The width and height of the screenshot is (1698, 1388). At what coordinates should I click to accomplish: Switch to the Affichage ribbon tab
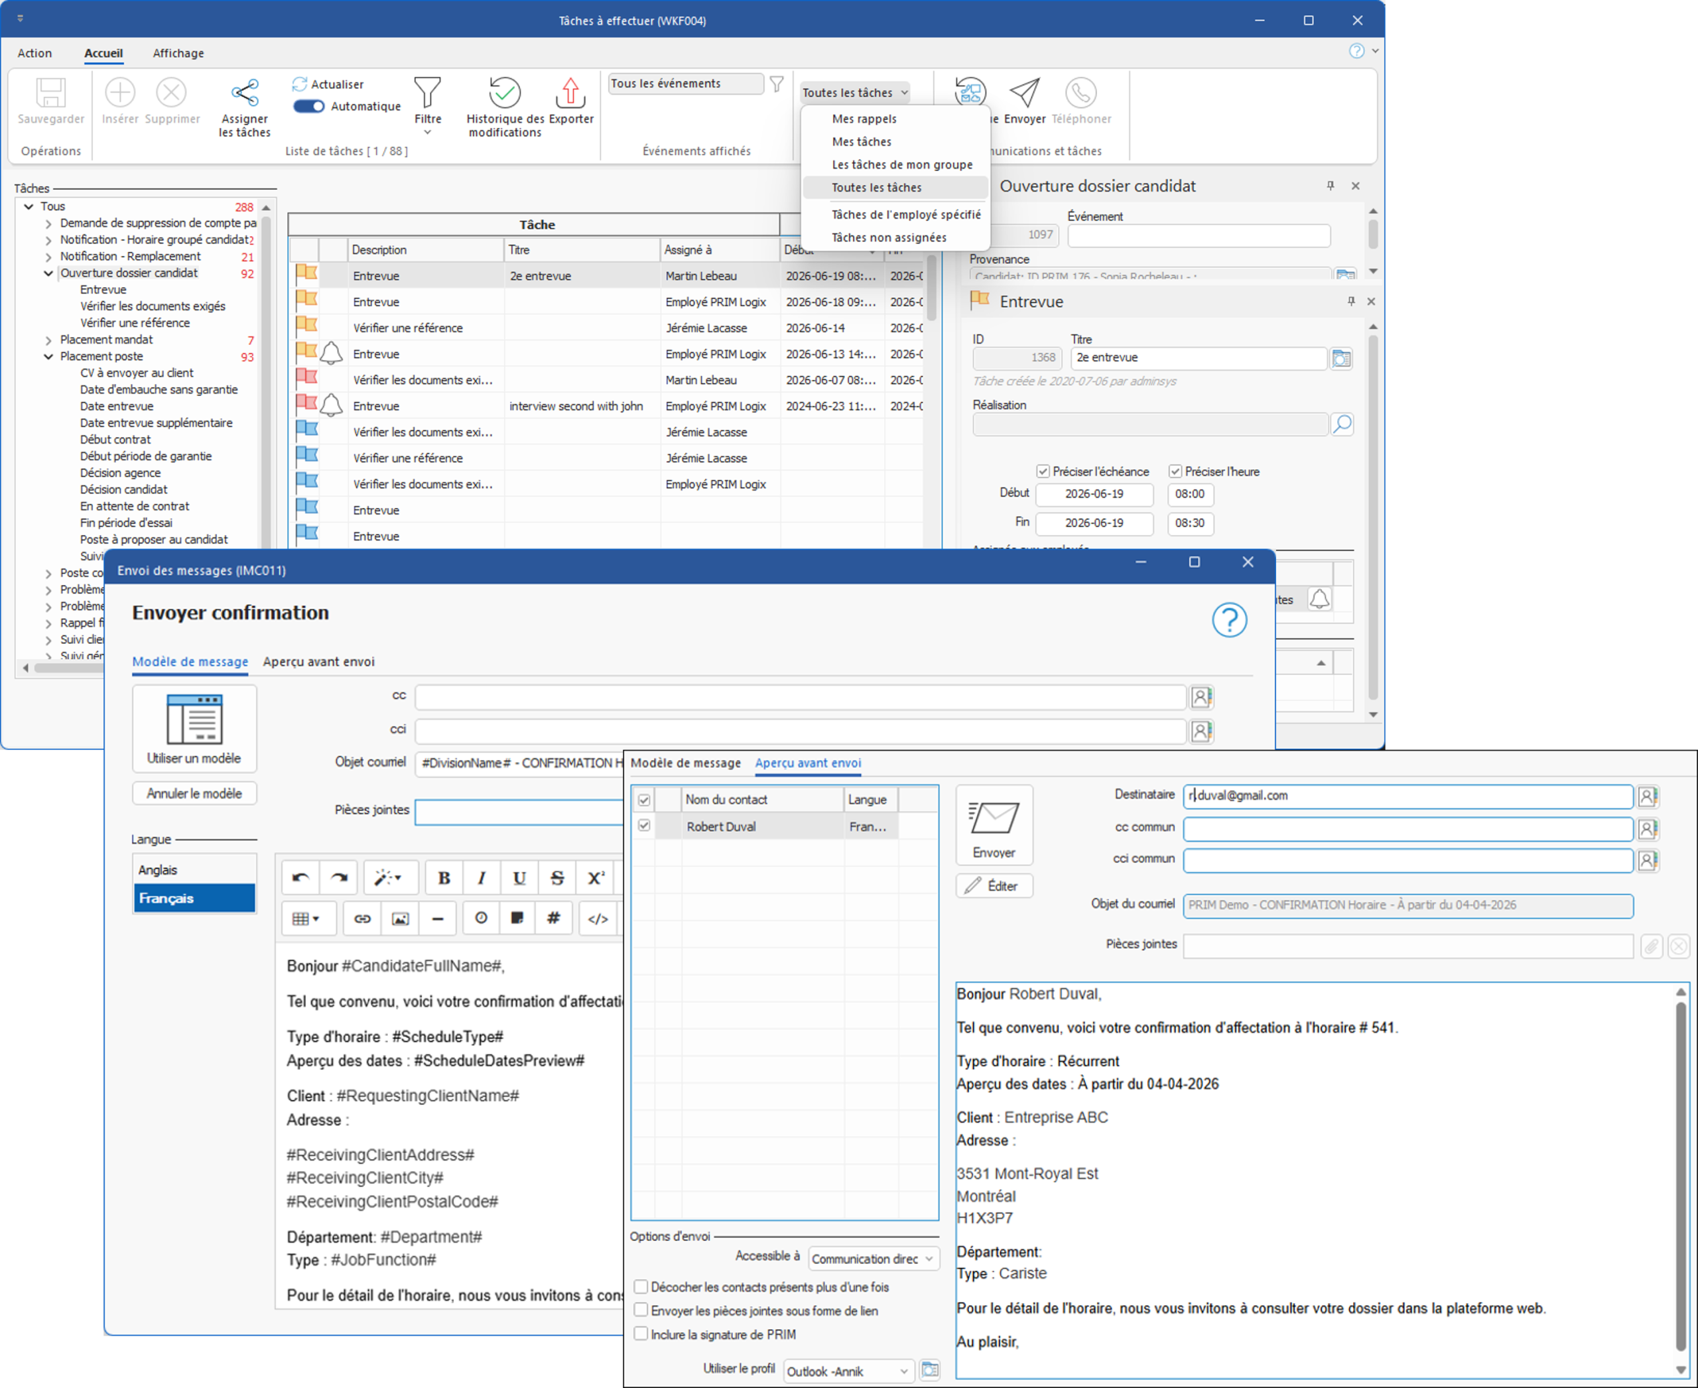[178, 53]
